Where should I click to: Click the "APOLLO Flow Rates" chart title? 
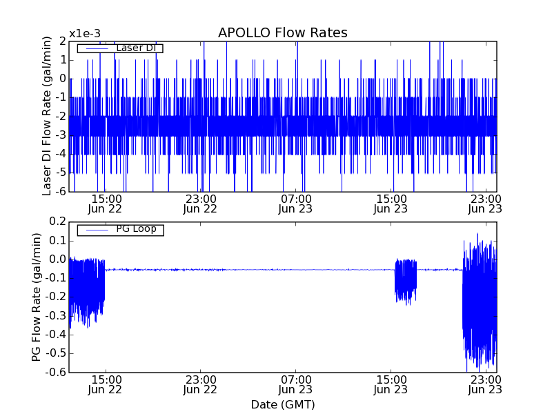coord(282,33)
